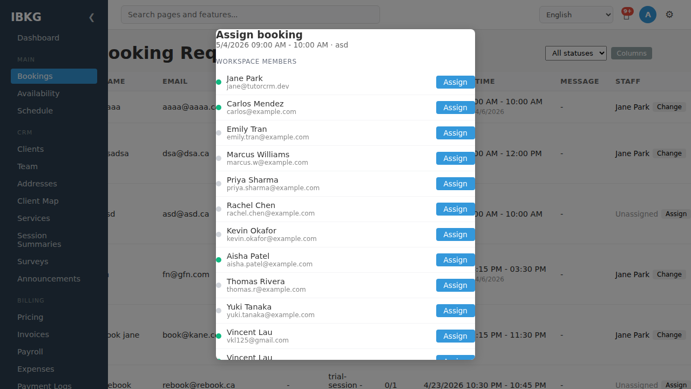Focus the Search pages and features field
Image resolution: width=691 pixels, height=389 pixels.
click(x=250, y=15)
